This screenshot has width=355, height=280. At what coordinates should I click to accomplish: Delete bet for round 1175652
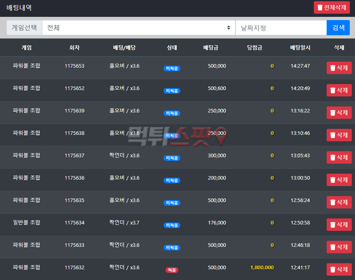pyautogui.click(x=339, y=90)
